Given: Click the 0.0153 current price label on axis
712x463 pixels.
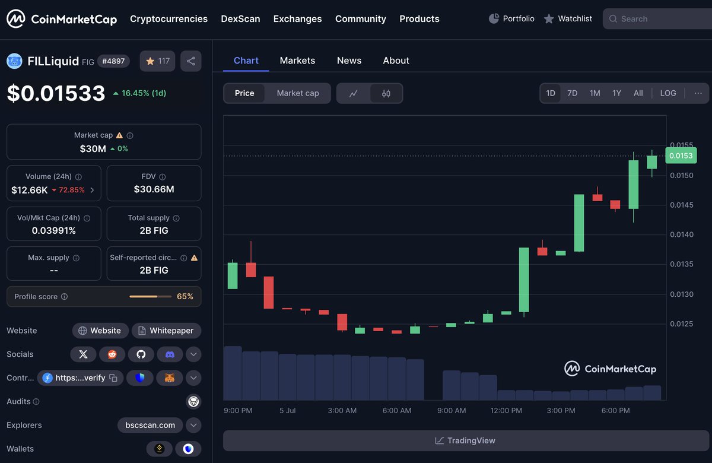Looking at the screenshot, I should (x=681, y=156).
